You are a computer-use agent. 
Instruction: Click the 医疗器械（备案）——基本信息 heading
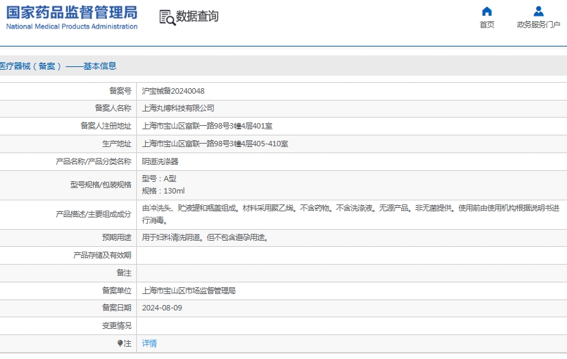click(x=58, y=66)
